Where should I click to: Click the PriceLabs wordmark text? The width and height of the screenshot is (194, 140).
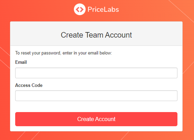tap(103, 10)
